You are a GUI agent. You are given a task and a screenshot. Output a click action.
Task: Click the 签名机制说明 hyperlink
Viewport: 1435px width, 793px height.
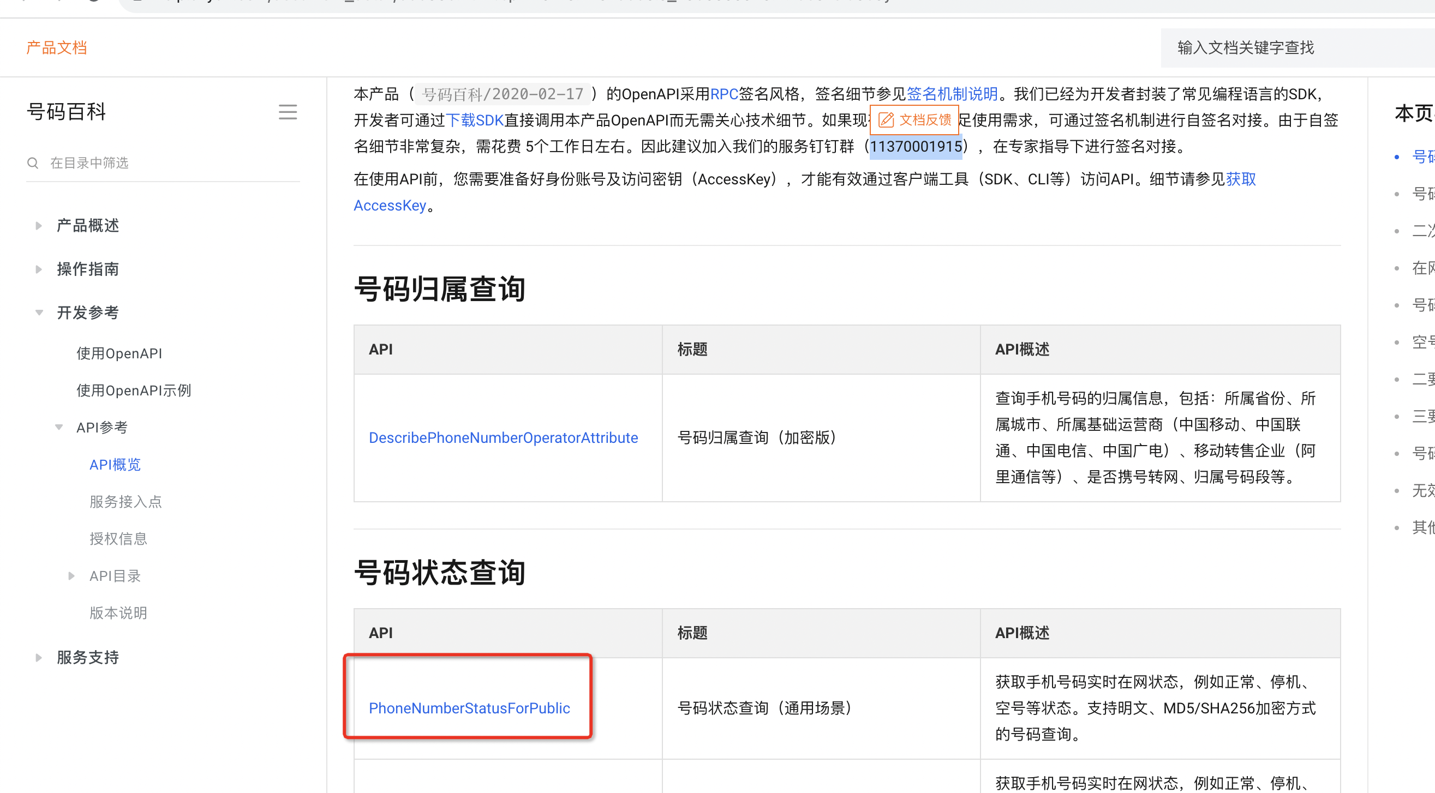point(952,94)
